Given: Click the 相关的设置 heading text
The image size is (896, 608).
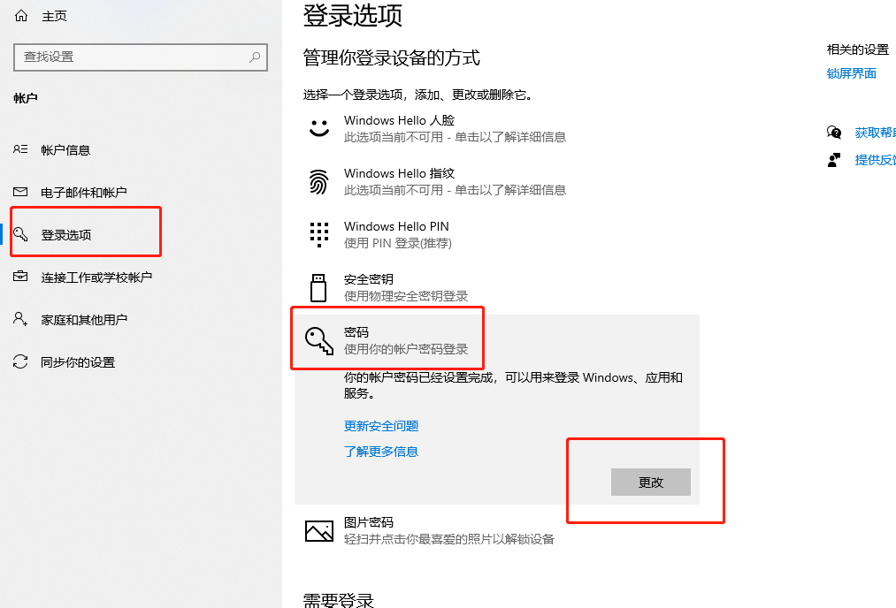Looking at the screenshot, I should tap(858, 49).
